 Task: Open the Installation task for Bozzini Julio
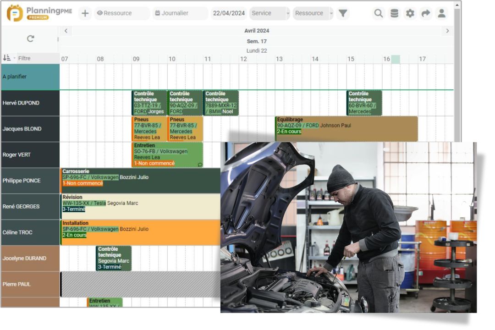point(141,232)
